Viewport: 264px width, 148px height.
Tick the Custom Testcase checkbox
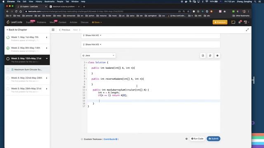click(x=82, y=139)
